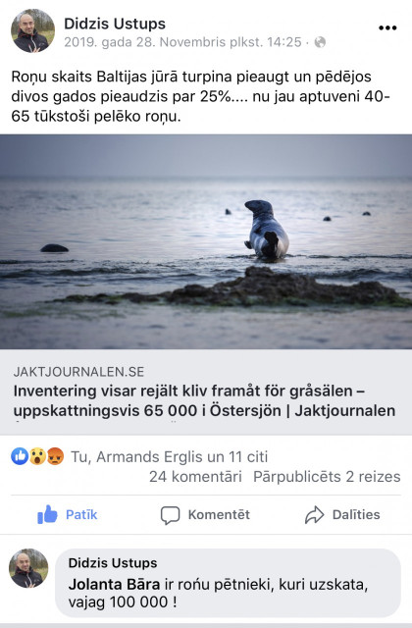Viewport: 412px width, 628px height.
Task: Open Didzis Ustups post author avatar
Action: click(x=32, y=30)
